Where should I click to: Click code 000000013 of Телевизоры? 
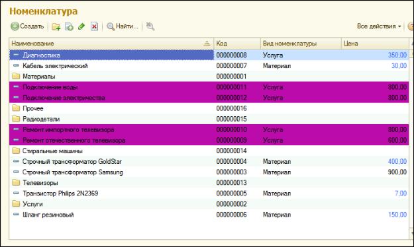coord(231,182)
